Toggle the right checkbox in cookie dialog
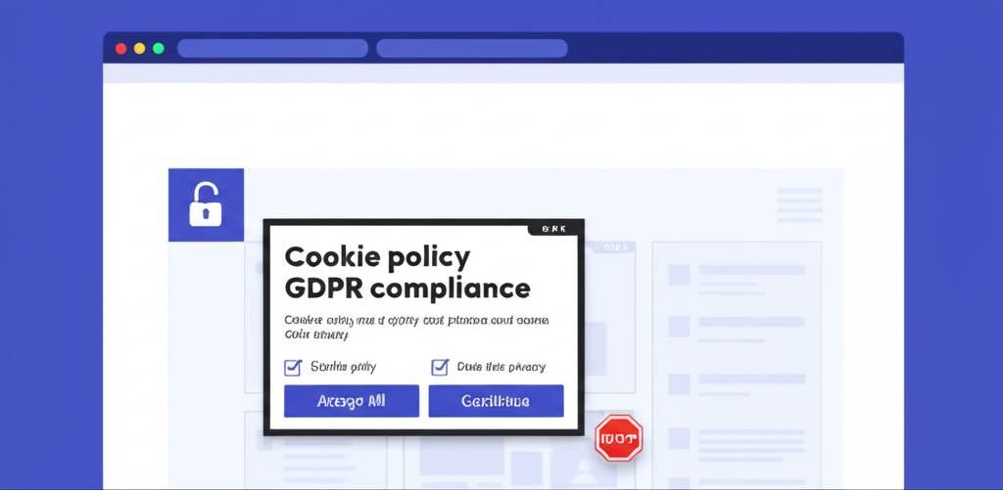1003x490 pixels. click(x=440, y=368)
